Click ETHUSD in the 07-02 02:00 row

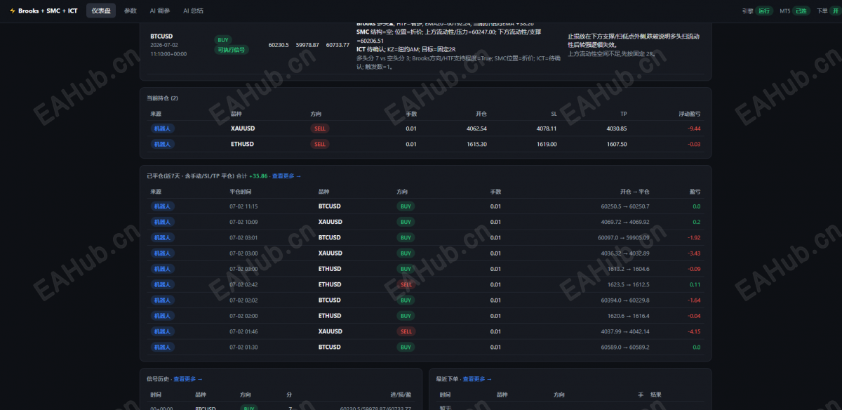point(330,316)
